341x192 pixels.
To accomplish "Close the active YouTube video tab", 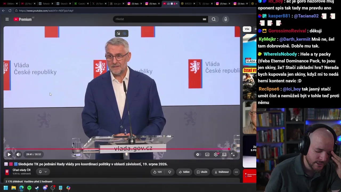I will [177, 4].
